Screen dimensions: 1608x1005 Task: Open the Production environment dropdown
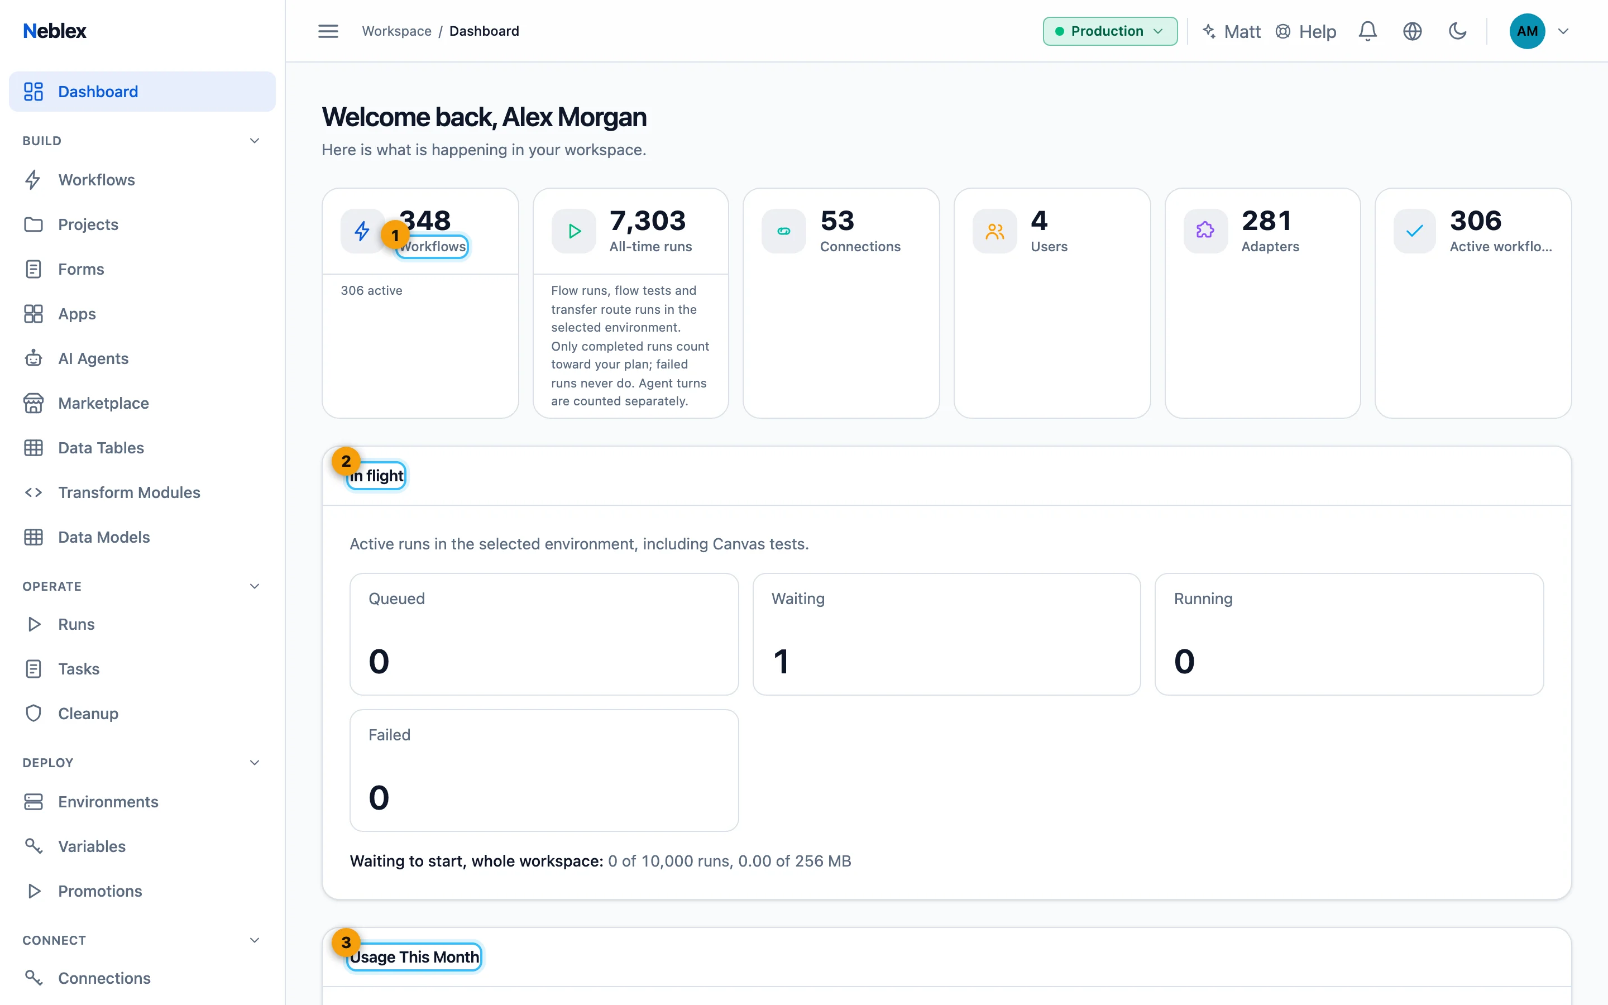coord(1109,31)
